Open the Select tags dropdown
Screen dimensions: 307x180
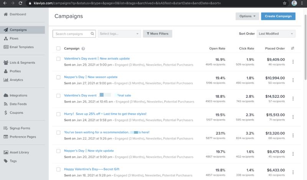click(119, 34)
